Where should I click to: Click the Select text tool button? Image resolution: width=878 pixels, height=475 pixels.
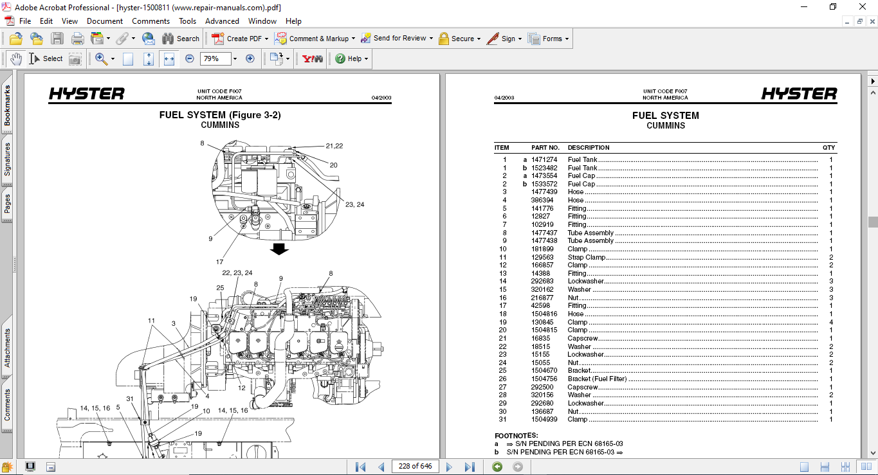coord(46,58)
